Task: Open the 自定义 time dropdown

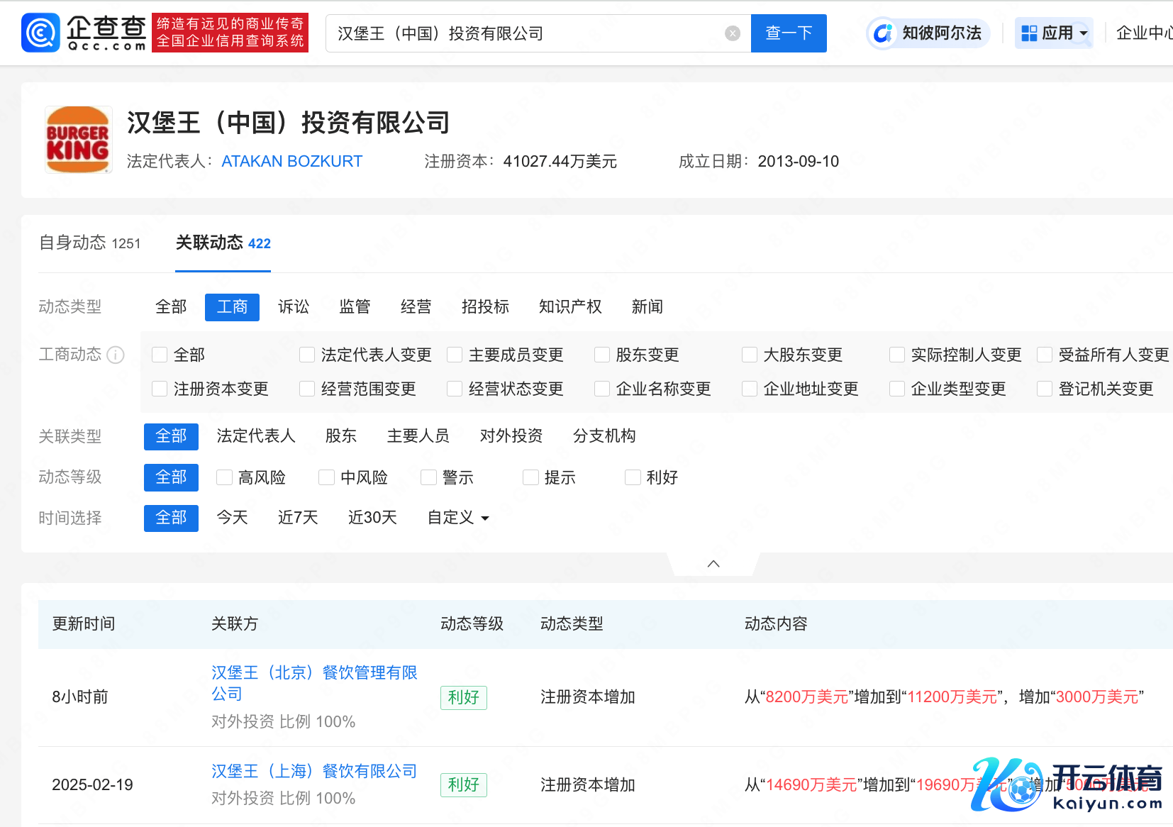Action: (458, 518)
